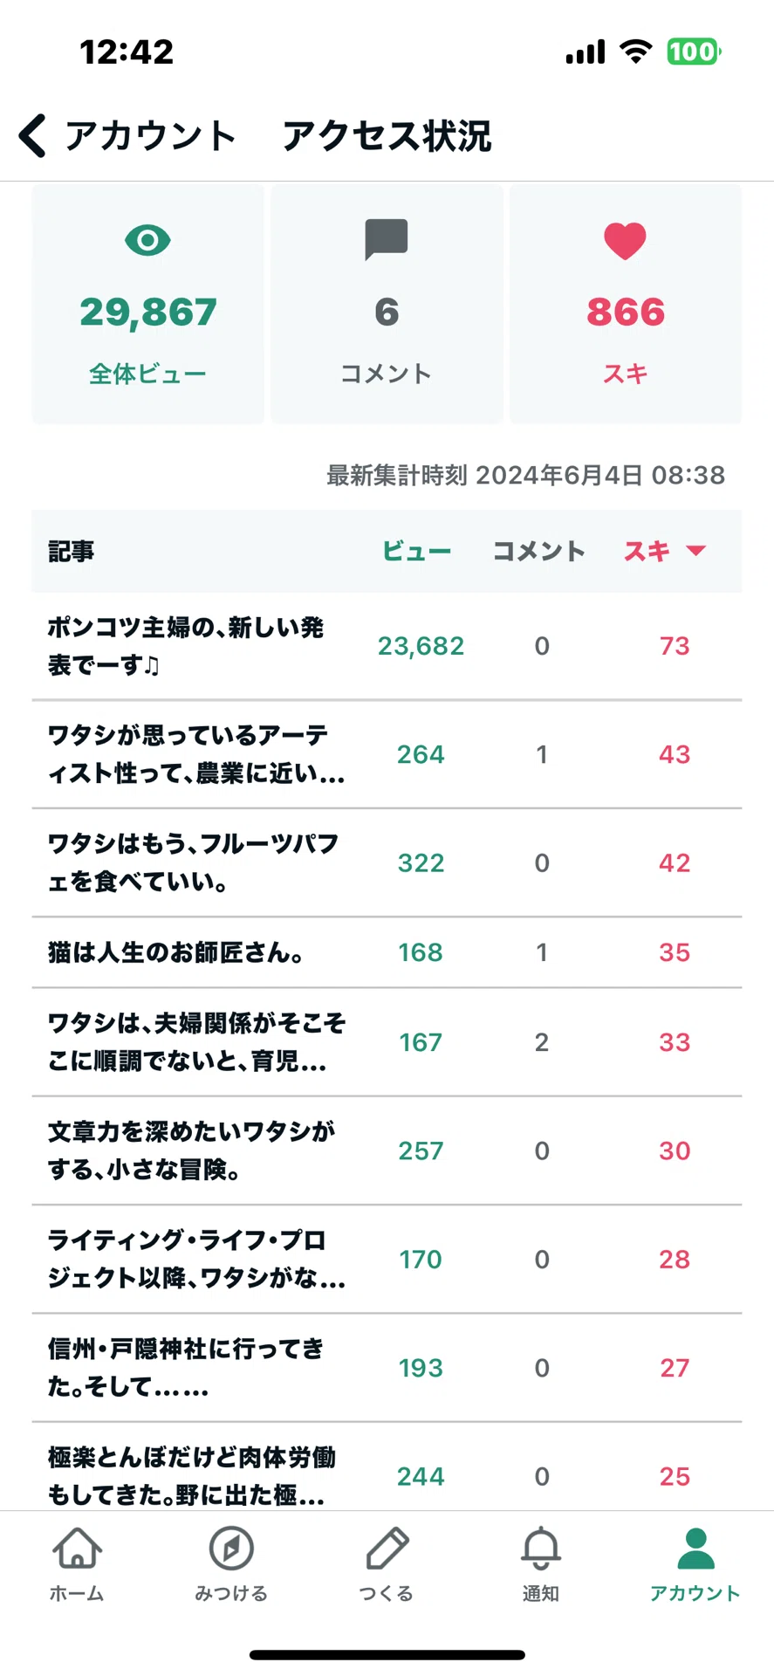Select the 29,867 total views card
Viewport: 774px width, 1676px height.
tap(148, 304)
